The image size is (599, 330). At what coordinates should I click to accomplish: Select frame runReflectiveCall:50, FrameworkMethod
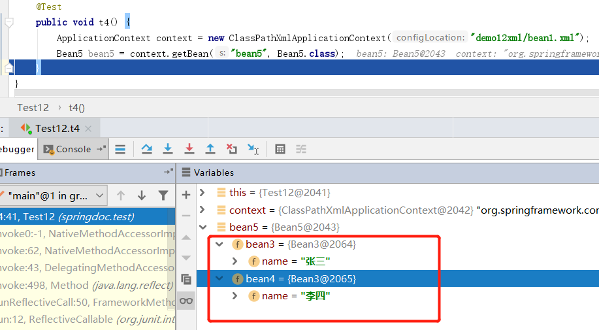point(88,302)
